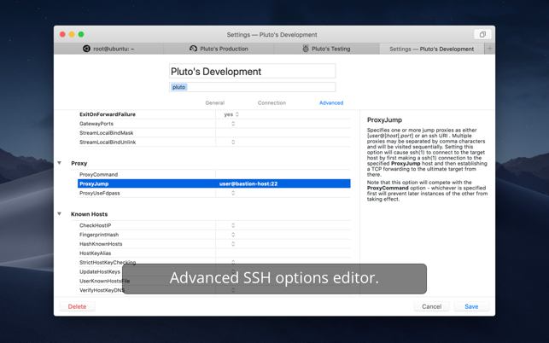Delete this host configuration
Viewport: 549px width, 343px height.
coord(77,306)
